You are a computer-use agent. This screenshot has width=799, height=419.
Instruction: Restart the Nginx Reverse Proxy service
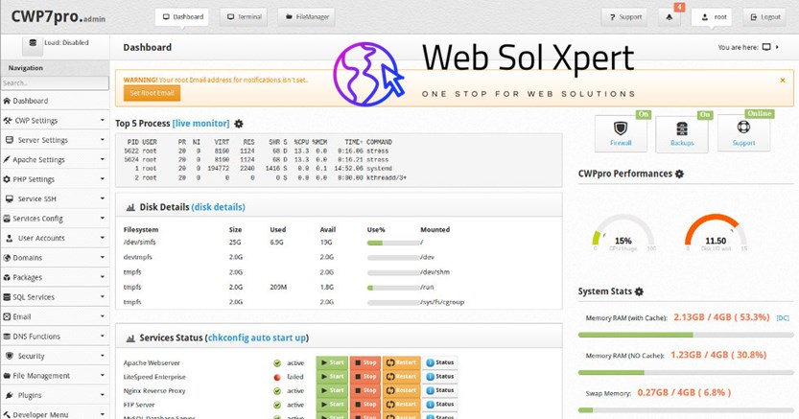[402, 390]
